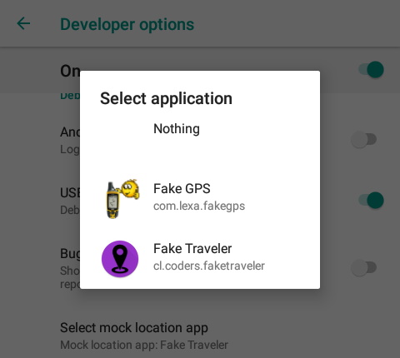Select Fake Traveler application entry
The width and height of the screenshot is (400, 358).
(200, 259)
